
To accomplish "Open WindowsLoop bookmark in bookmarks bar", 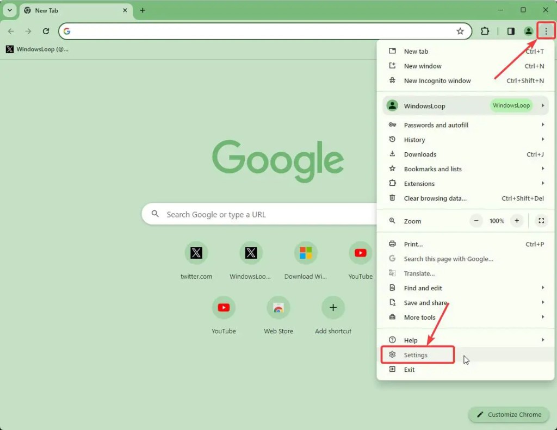I will (38, 49).
